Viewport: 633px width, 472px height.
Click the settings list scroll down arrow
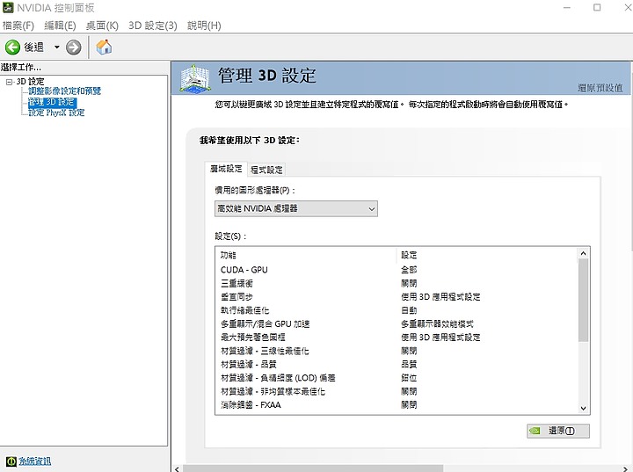pos(583,408)
